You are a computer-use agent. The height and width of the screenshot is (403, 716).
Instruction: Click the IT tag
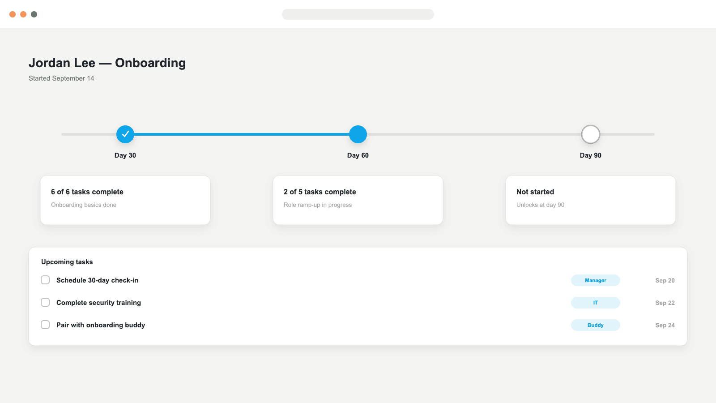(596, 303)
